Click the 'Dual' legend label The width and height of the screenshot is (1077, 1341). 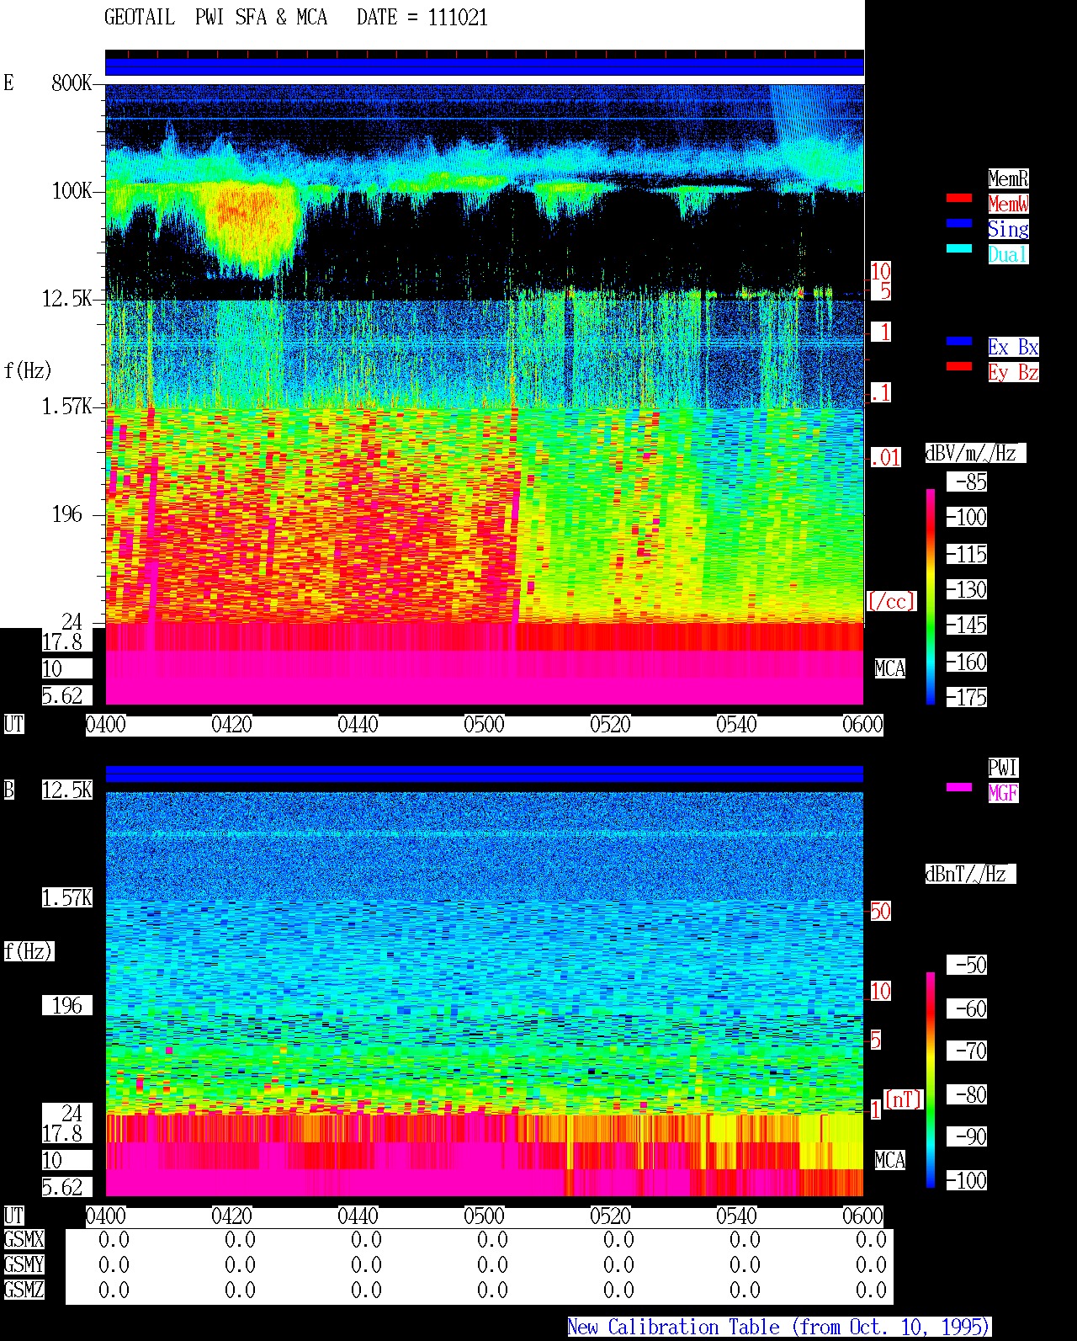tap(1008, 254)
